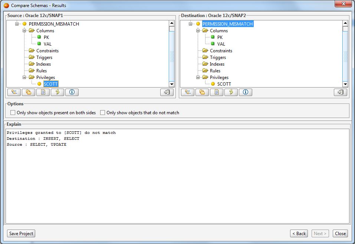Select SCOTT under Source Privileges
This screenshot has height=244, width=355.
tap(51, 84)
